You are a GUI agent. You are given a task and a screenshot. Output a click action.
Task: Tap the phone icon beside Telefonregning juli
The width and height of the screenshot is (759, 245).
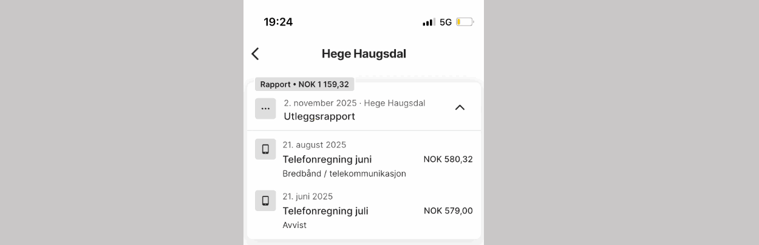coord(265,201)
